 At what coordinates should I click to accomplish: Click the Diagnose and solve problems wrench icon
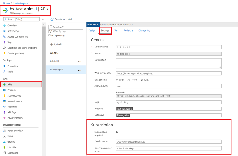pos(5,48)
